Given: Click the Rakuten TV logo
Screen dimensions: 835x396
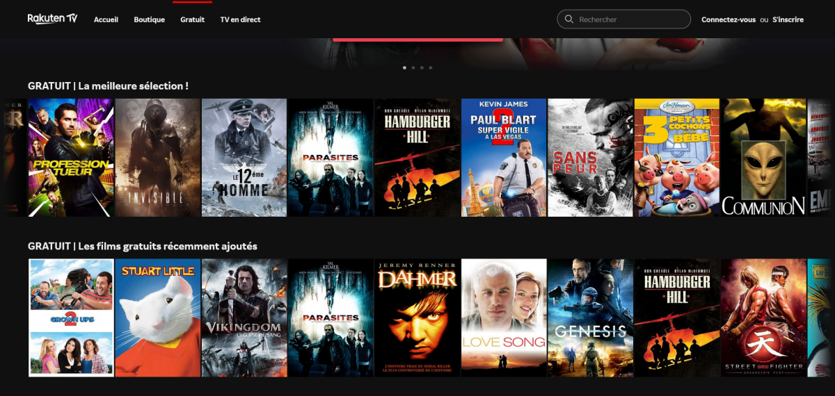Looking at the screenshot, I should click(52, 19).
